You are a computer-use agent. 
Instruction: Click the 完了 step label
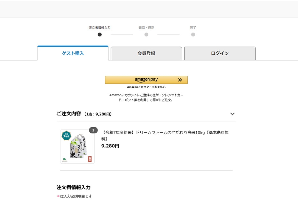pyautogui.click(x=193, y=28)
